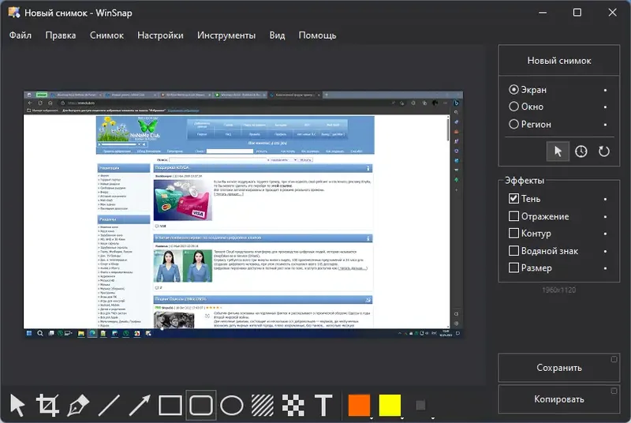
Task: Click the Копировать button
Action: tap(559, 399)
